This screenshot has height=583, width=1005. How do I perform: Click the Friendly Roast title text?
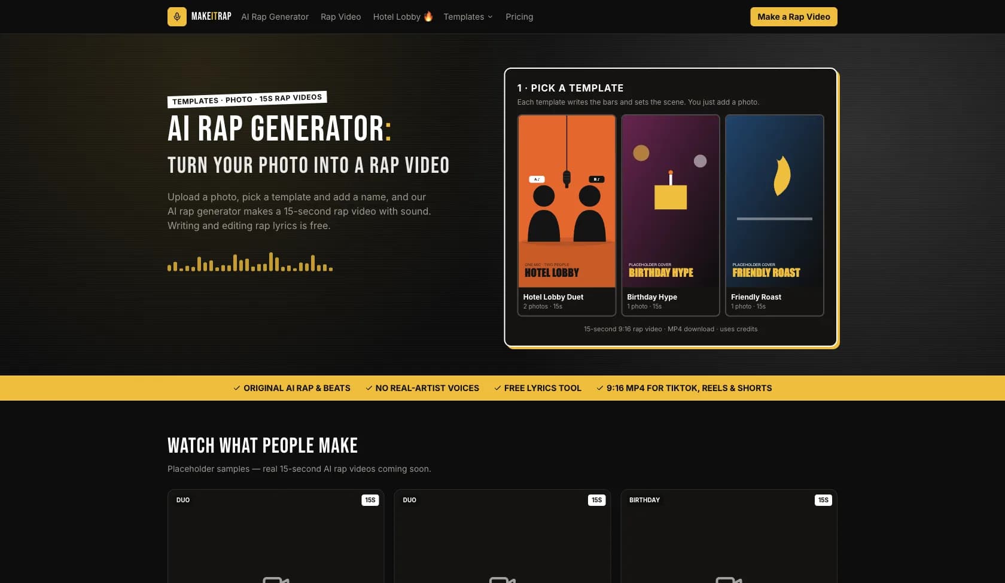[x=756, y=297]
